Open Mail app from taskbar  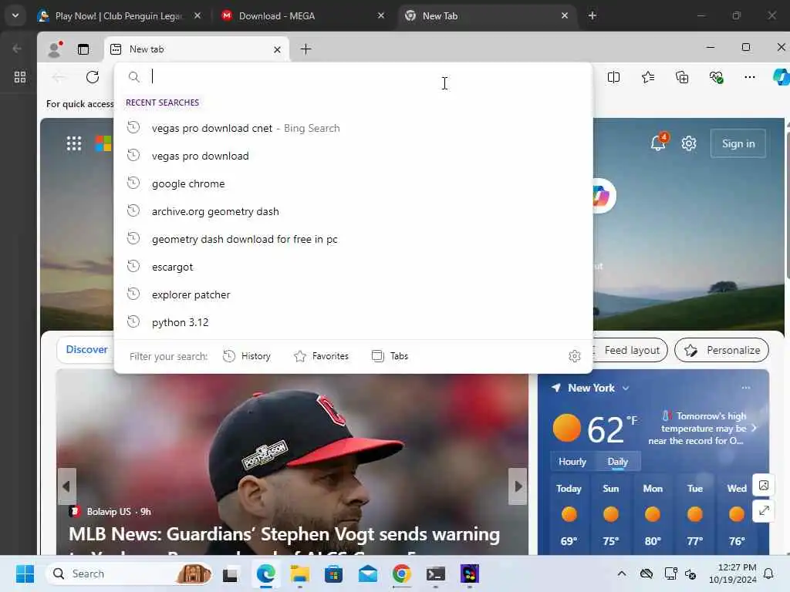(368, 573)
